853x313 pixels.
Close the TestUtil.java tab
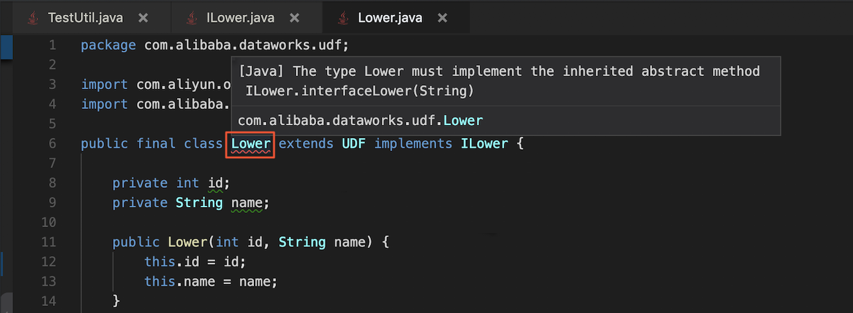tap(143, 18)
